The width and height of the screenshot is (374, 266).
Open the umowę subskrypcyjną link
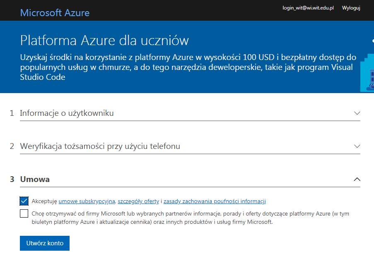[x=87, y=201]
